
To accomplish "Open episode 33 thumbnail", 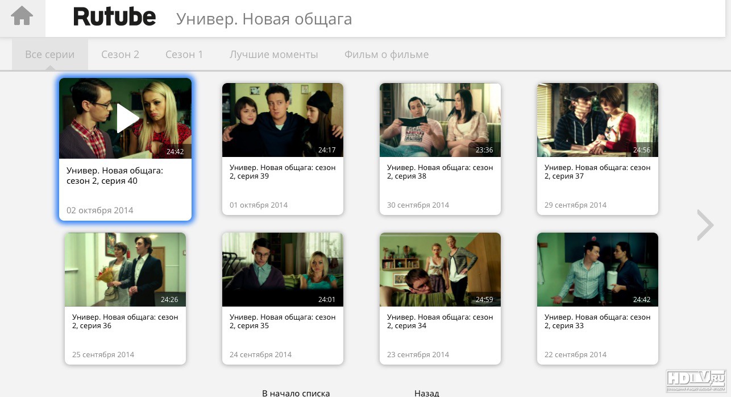I will click(x=597, y=270).
